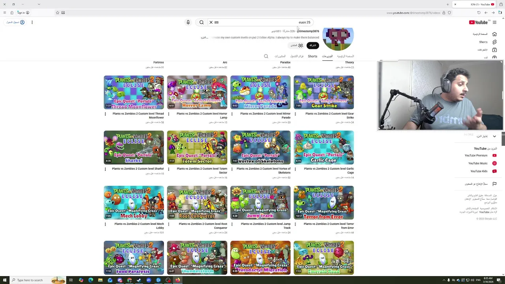
Task: Play the Garlic Cage video thumbnail
Action: coord(324,148)
